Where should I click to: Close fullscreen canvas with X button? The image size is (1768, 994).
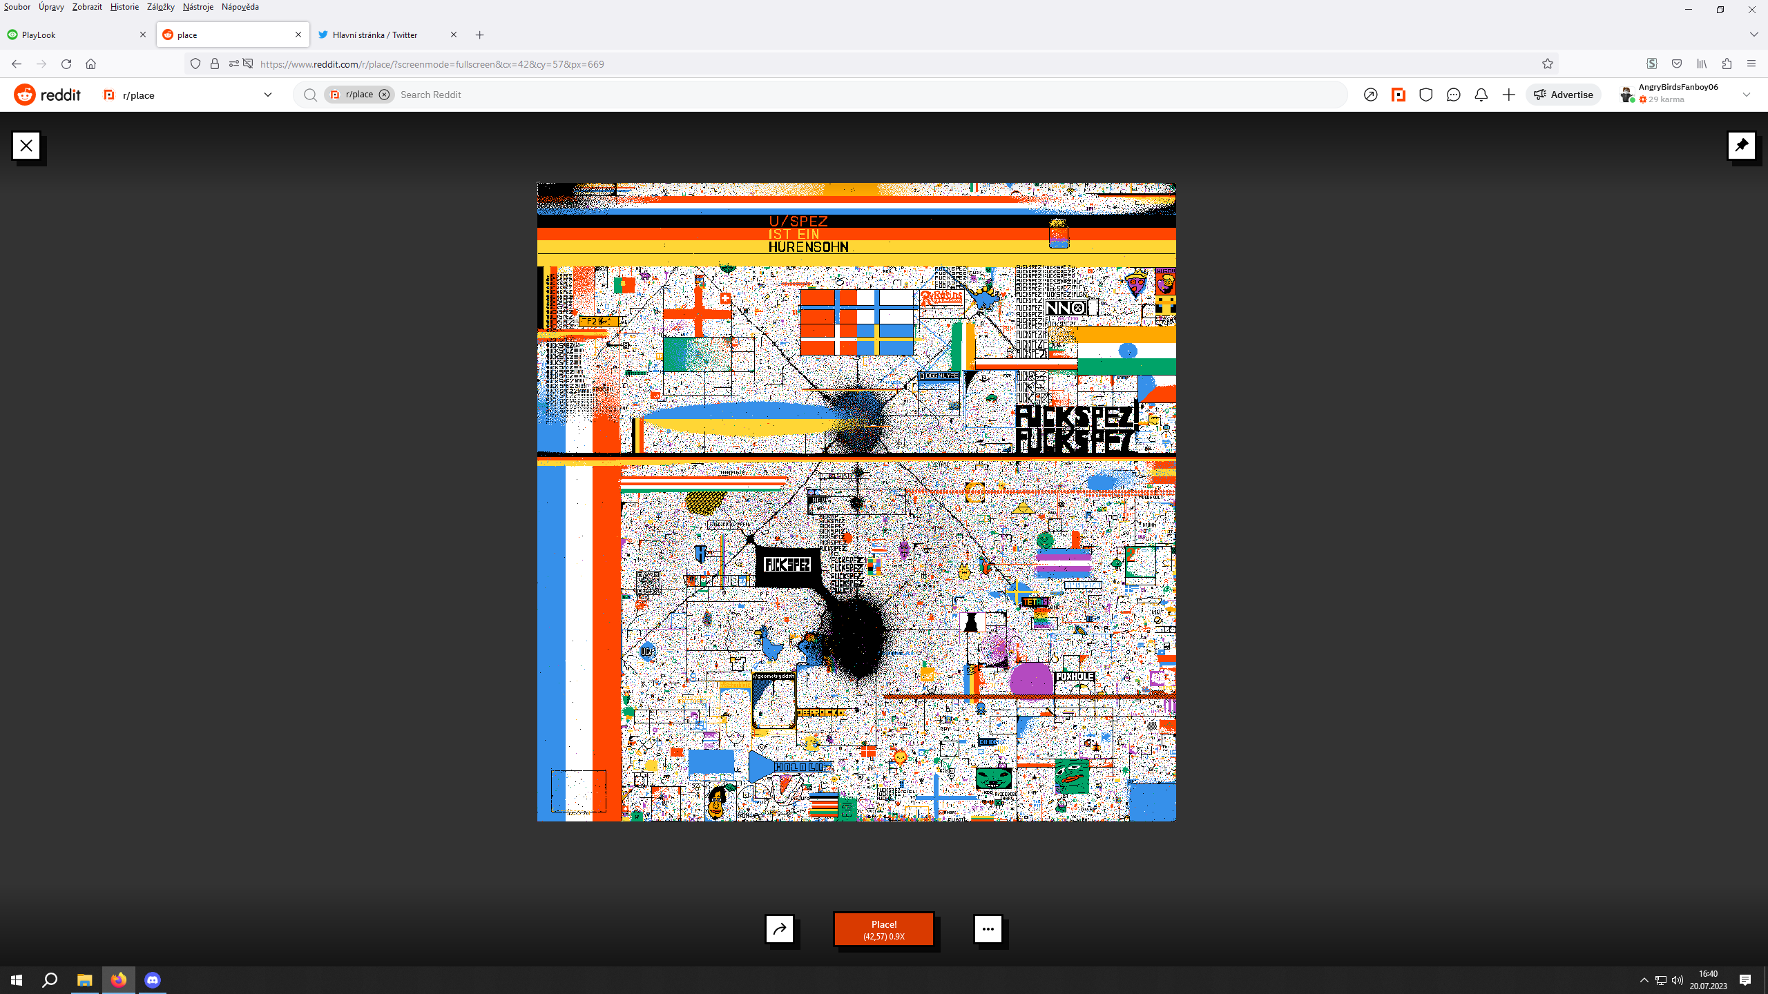click(x=26, y=146)
